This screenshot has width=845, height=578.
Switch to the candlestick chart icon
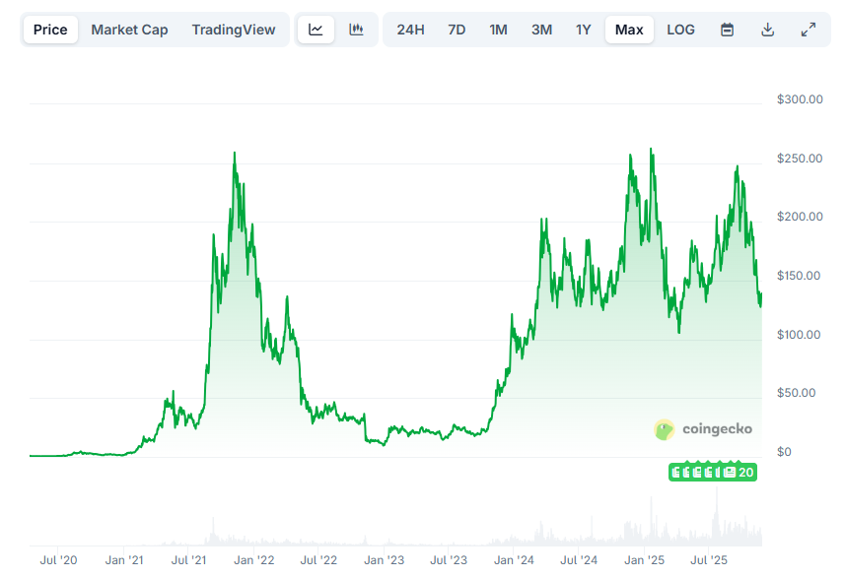[x=357, y=30]
